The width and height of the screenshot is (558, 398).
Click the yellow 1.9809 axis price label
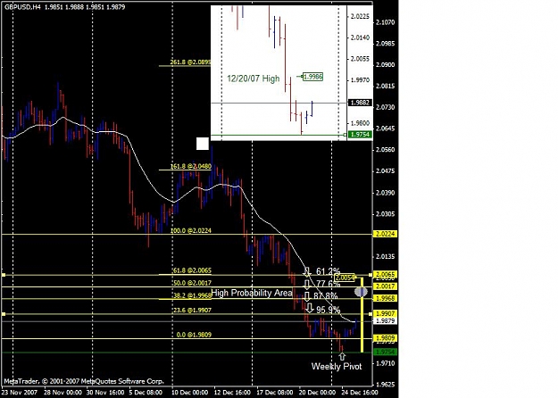(x=385, y=337)
